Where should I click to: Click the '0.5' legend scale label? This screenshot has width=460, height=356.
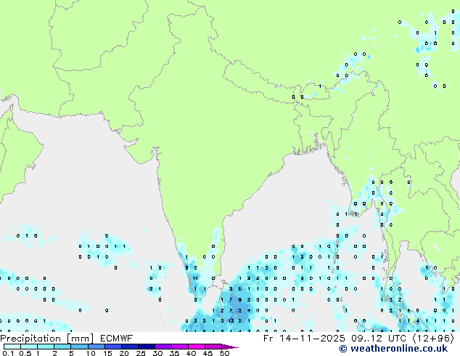click(25, 353)
